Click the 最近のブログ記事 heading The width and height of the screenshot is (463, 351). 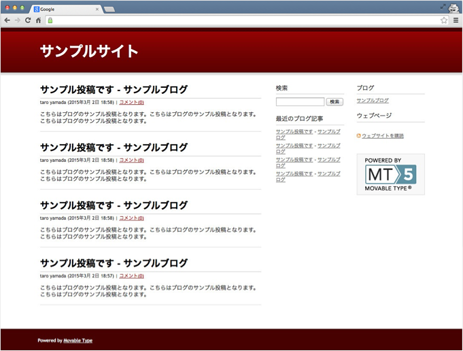(x=299, y=119)
